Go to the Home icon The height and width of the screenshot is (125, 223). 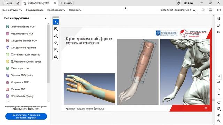(18, 3)
